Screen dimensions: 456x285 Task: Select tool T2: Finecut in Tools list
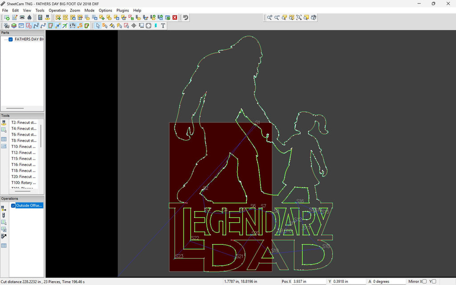coord(24,122)
